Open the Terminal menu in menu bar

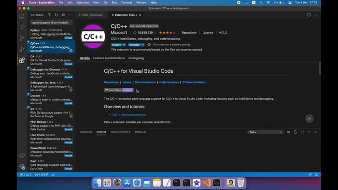(127, 2)
